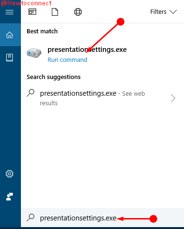Click the Best match section header
Image resolution: width=184 pixels, height=229 pixels.
tap(42, 31)
